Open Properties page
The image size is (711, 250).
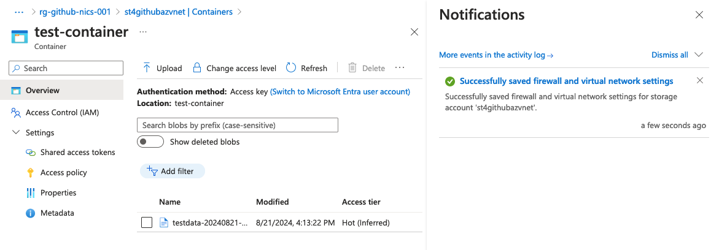[58, 192]
